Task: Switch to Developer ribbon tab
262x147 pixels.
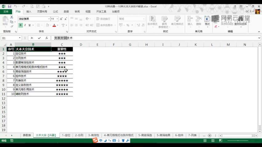Action: pos(101,11)
